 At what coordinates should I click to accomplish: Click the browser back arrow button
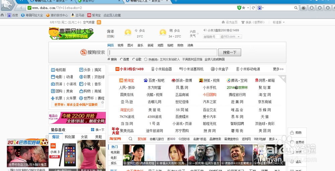[x=21, y=8]
